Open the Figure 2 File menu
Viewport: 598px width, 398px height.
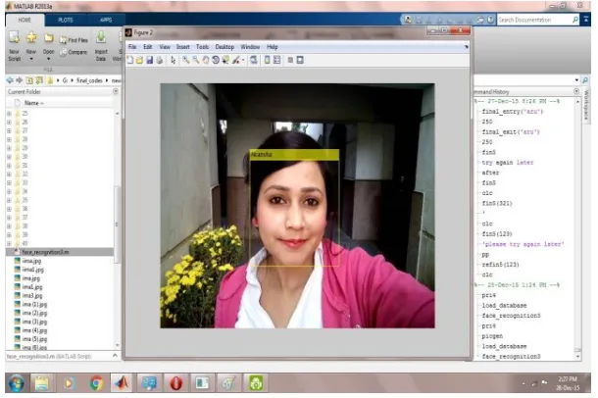(132, 47)
